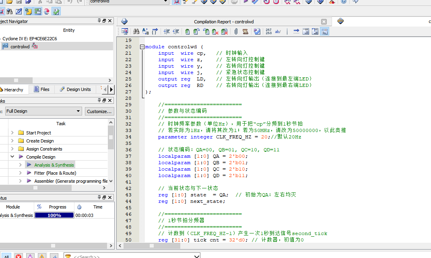This screenshot has width=431, height=258.
Task: Click the ab/ icon in the editor toolbar
Action: [278, 31]
